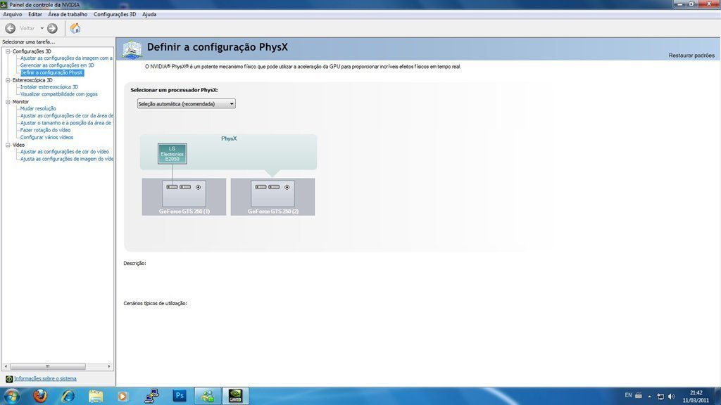This screenshot has height=405, width=721.
Task: Select Gerenciar as configurações em 3D
Action: point(57,65)
